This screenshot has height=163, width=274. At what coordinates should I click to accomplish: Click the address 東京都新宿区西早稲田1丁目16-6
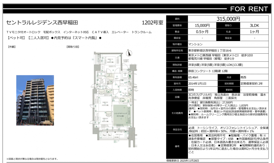click(x=210, y=50)
